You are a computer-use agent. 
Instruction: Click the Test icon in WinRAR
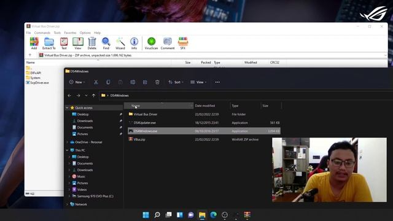[x=64, y=43]
